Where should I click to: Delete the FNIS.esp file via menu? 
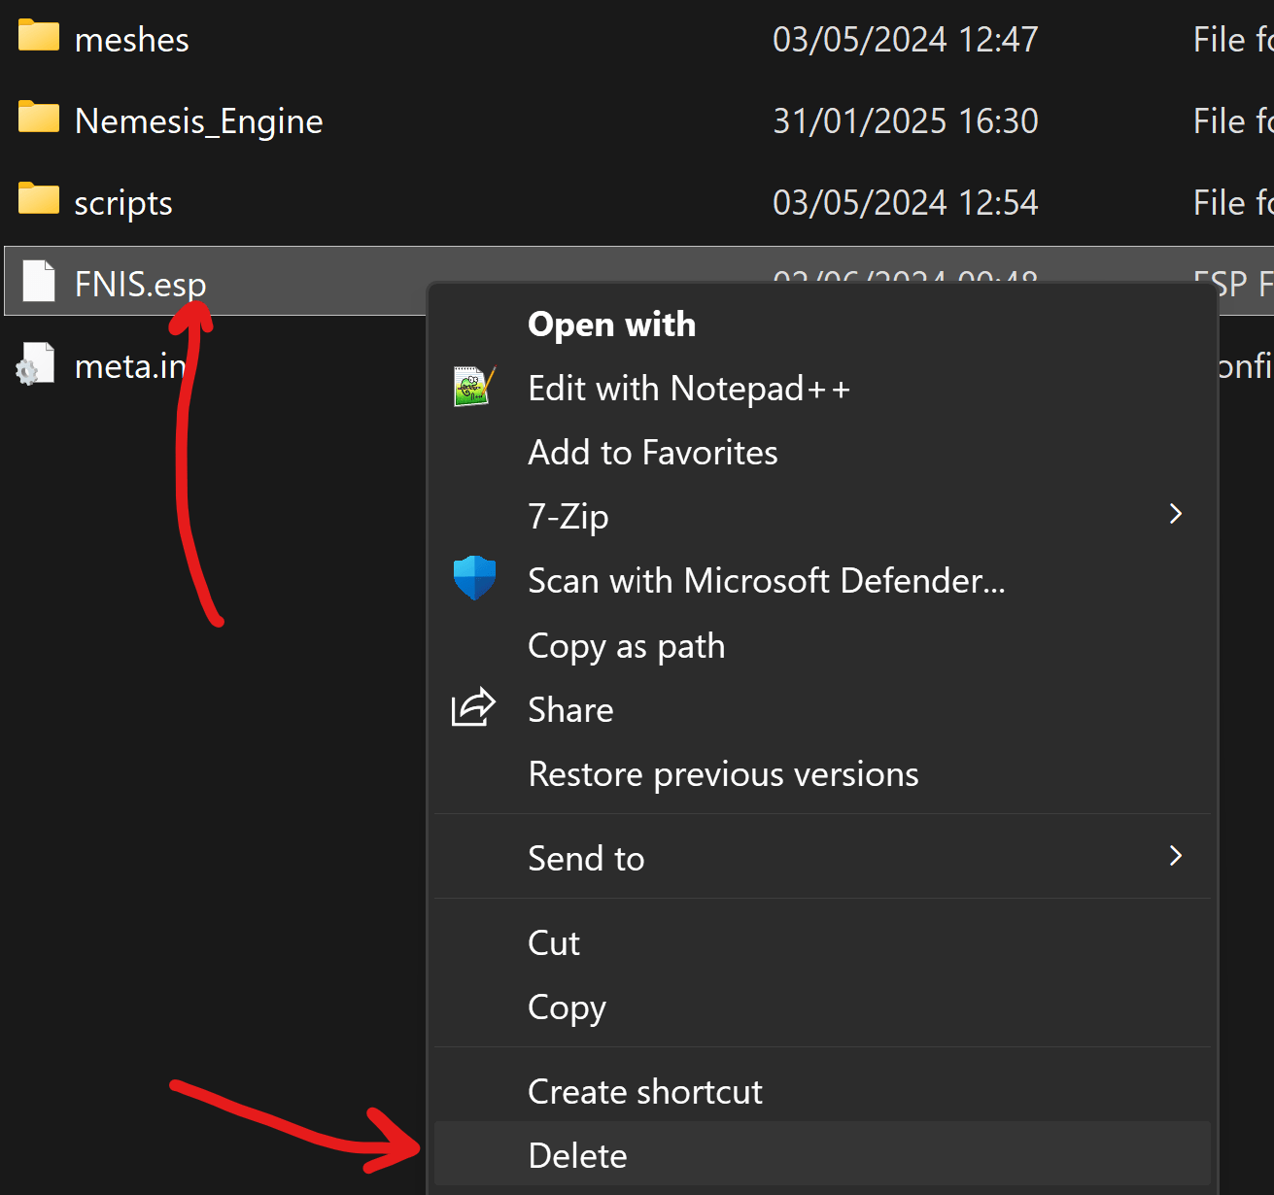click(x=577, y=1156)
